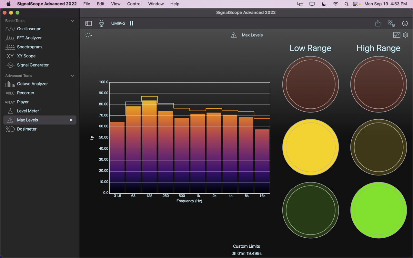Collapse the Basic Tools section
Screen dimensions: 413x258
(73, 21)
